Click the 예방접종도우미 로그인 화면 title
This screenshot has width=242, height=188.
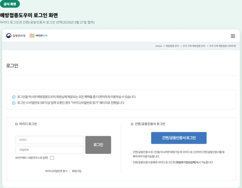pos(29,15)
